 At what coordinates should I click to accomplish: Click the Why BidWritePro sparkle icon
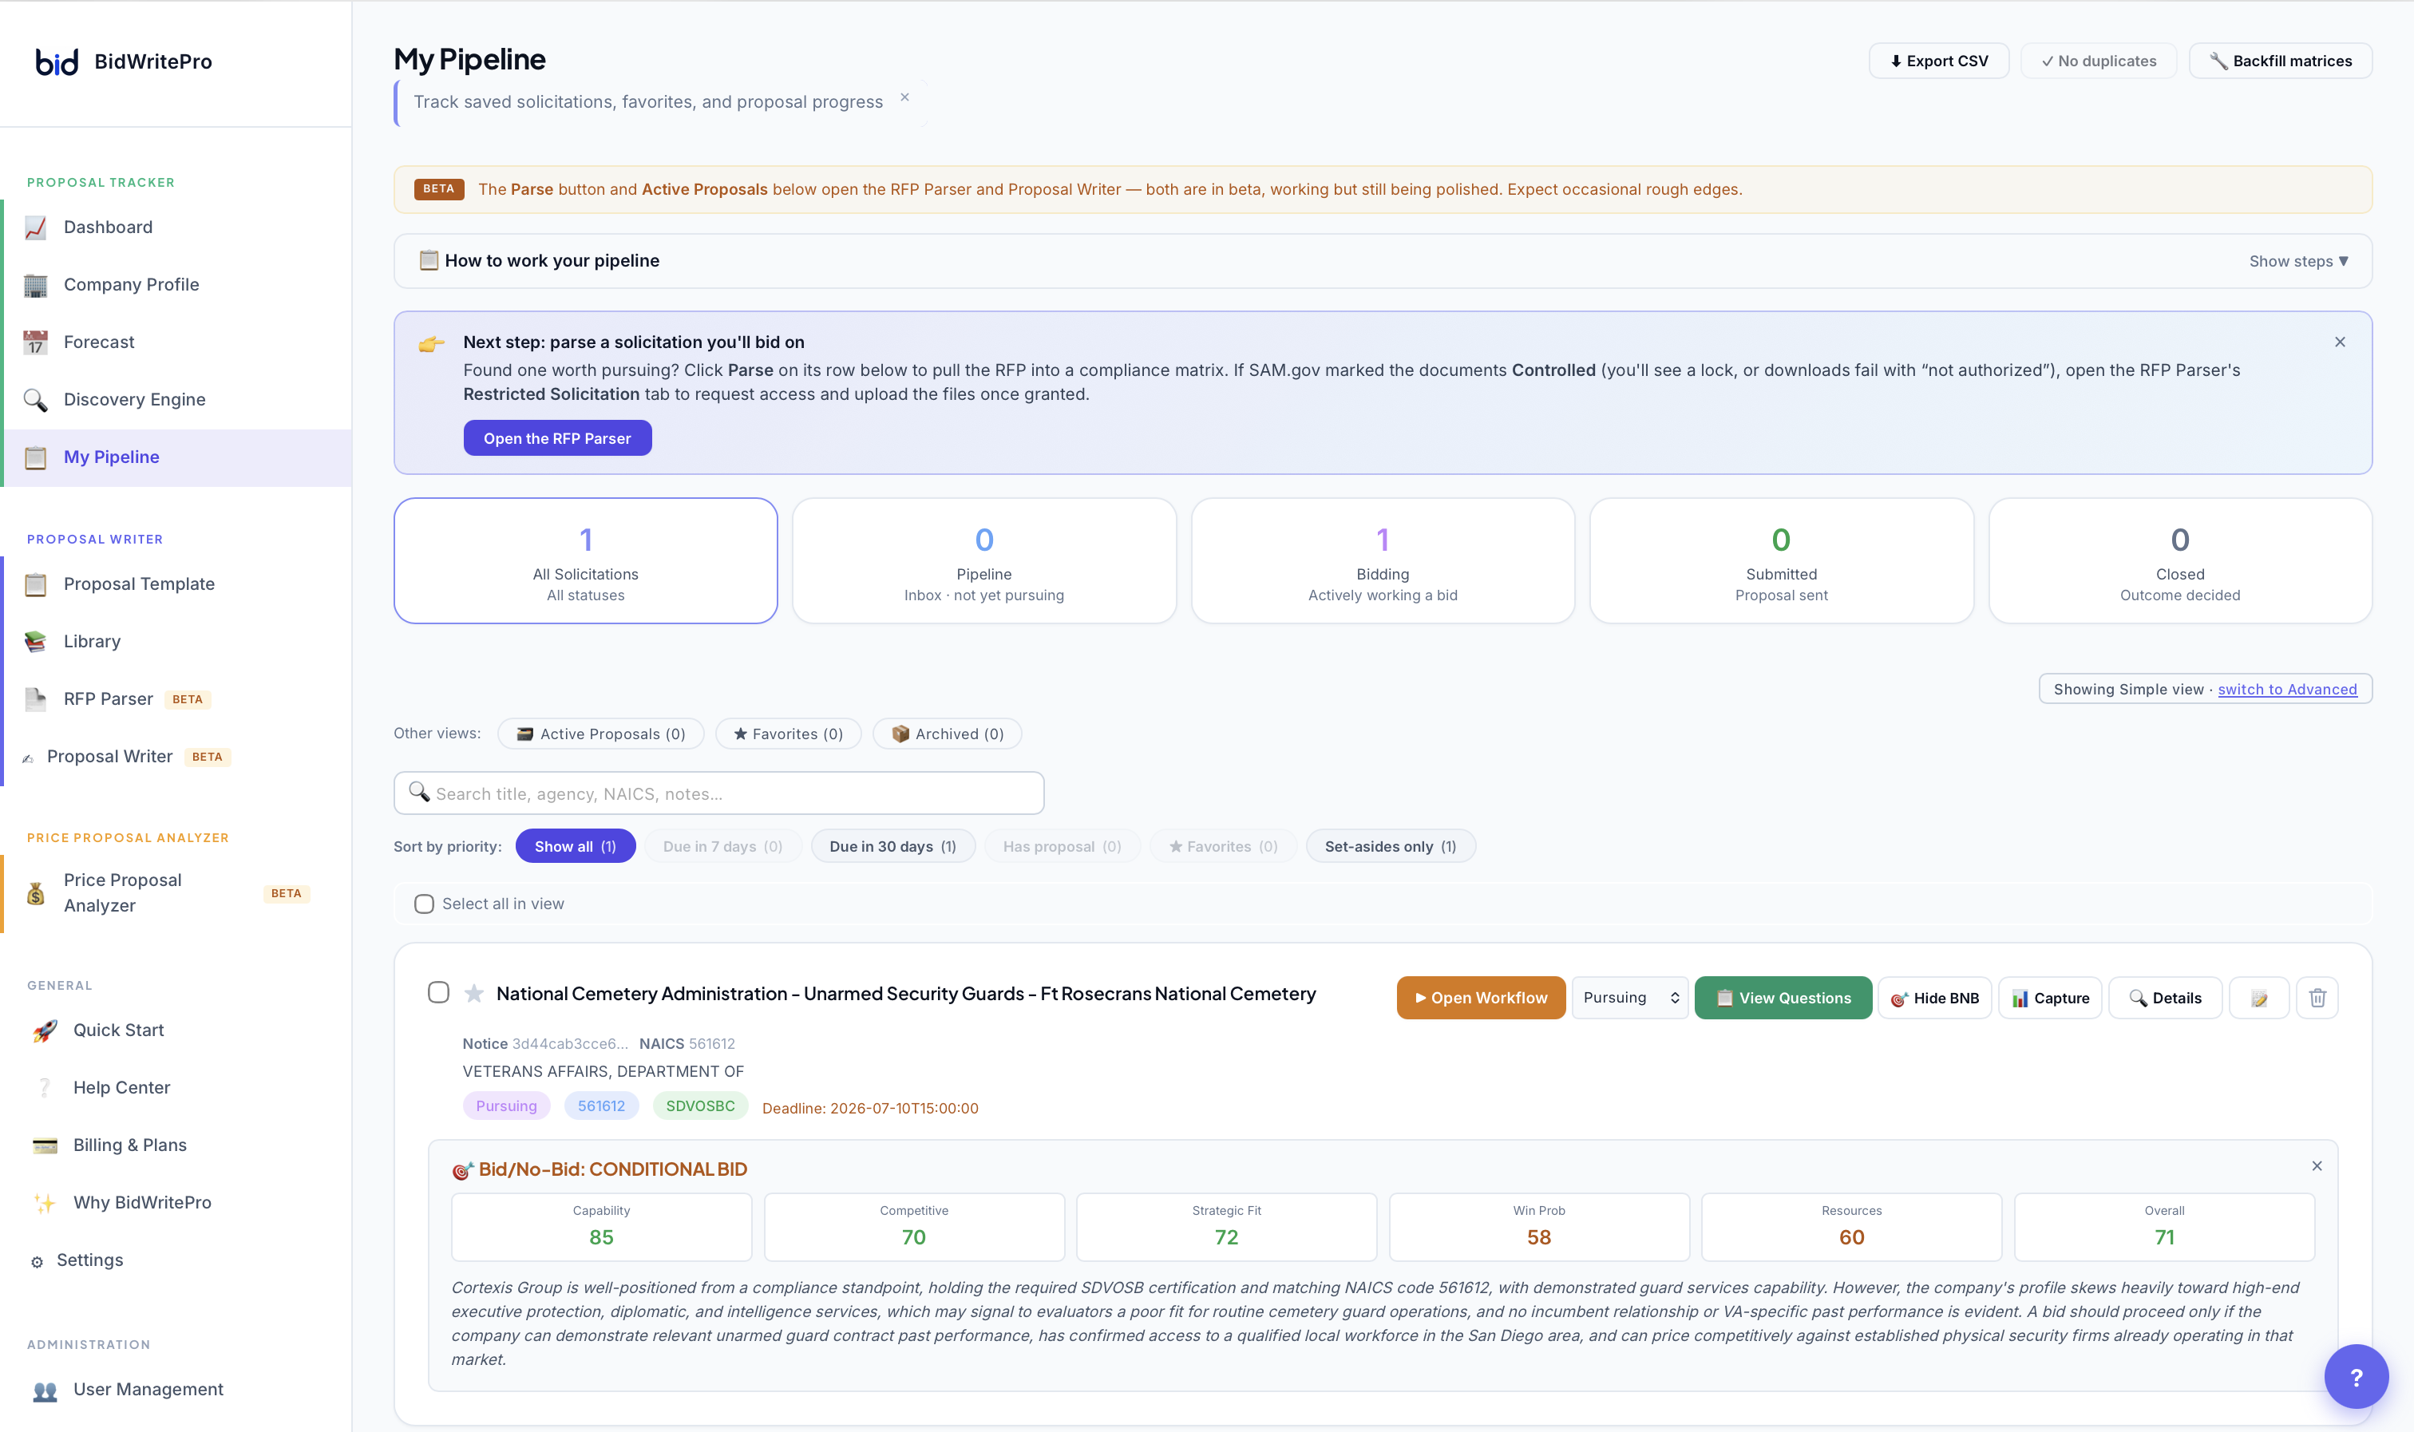[45, 1202]
